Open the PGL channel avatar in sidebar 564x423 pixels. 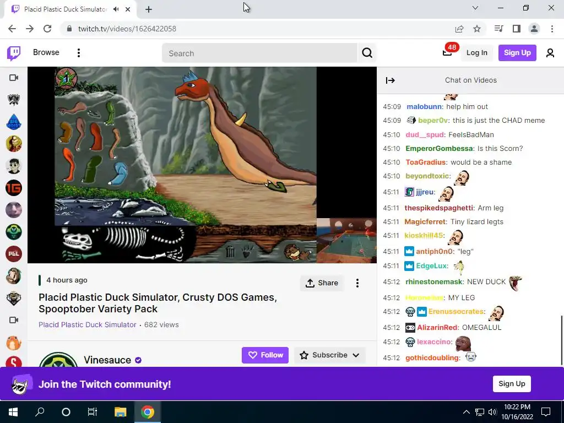[14, 254]
